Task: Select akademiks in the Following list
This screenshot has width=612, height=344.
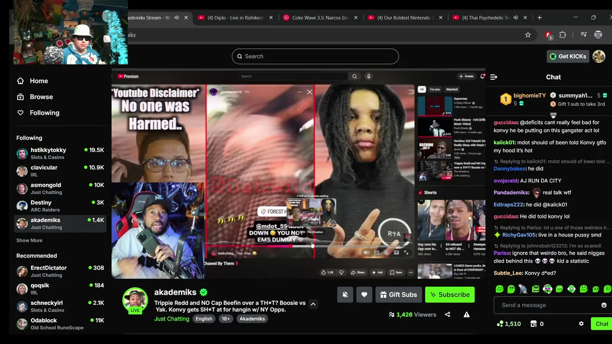Action: (x=60, y=224)
